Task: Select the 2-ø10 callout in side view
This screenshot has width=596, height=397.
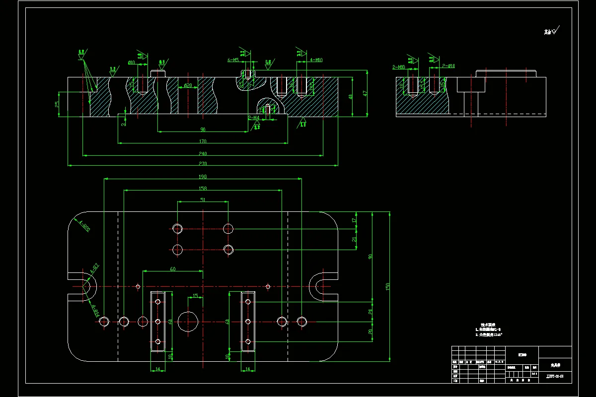Action: coord(448,66)
